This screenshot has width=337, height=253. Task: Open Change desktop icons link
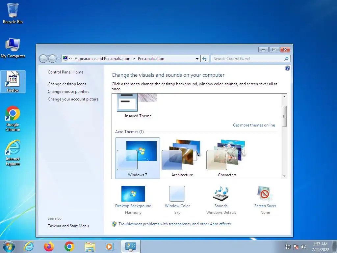coord(67,84)
